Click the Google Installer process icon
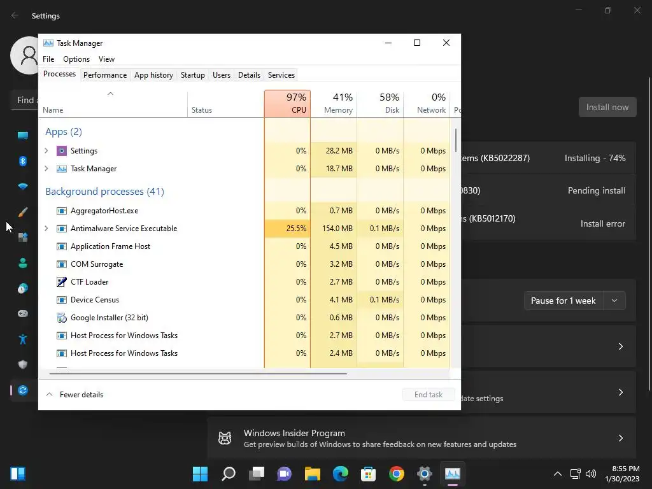652x489 pixels. [62, 318]
